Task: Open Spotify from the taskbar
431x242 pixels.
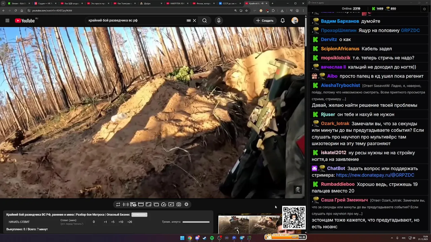Action: tap(212, 238)
